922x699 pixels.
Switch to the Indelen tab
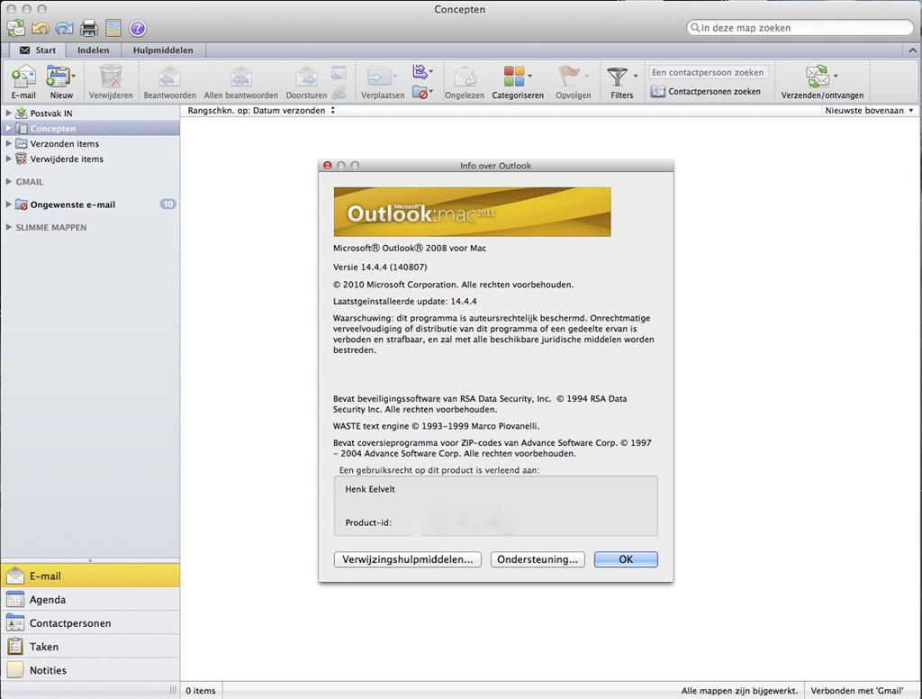tap(94, 50)
